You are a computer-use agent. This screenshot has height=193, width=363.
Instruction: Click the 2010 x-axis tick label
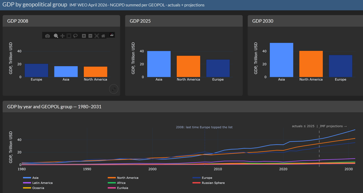(218, 169)
